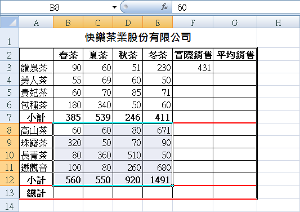Click the cell with value 260
300x212 pixels.
click(x=128, y=167)
